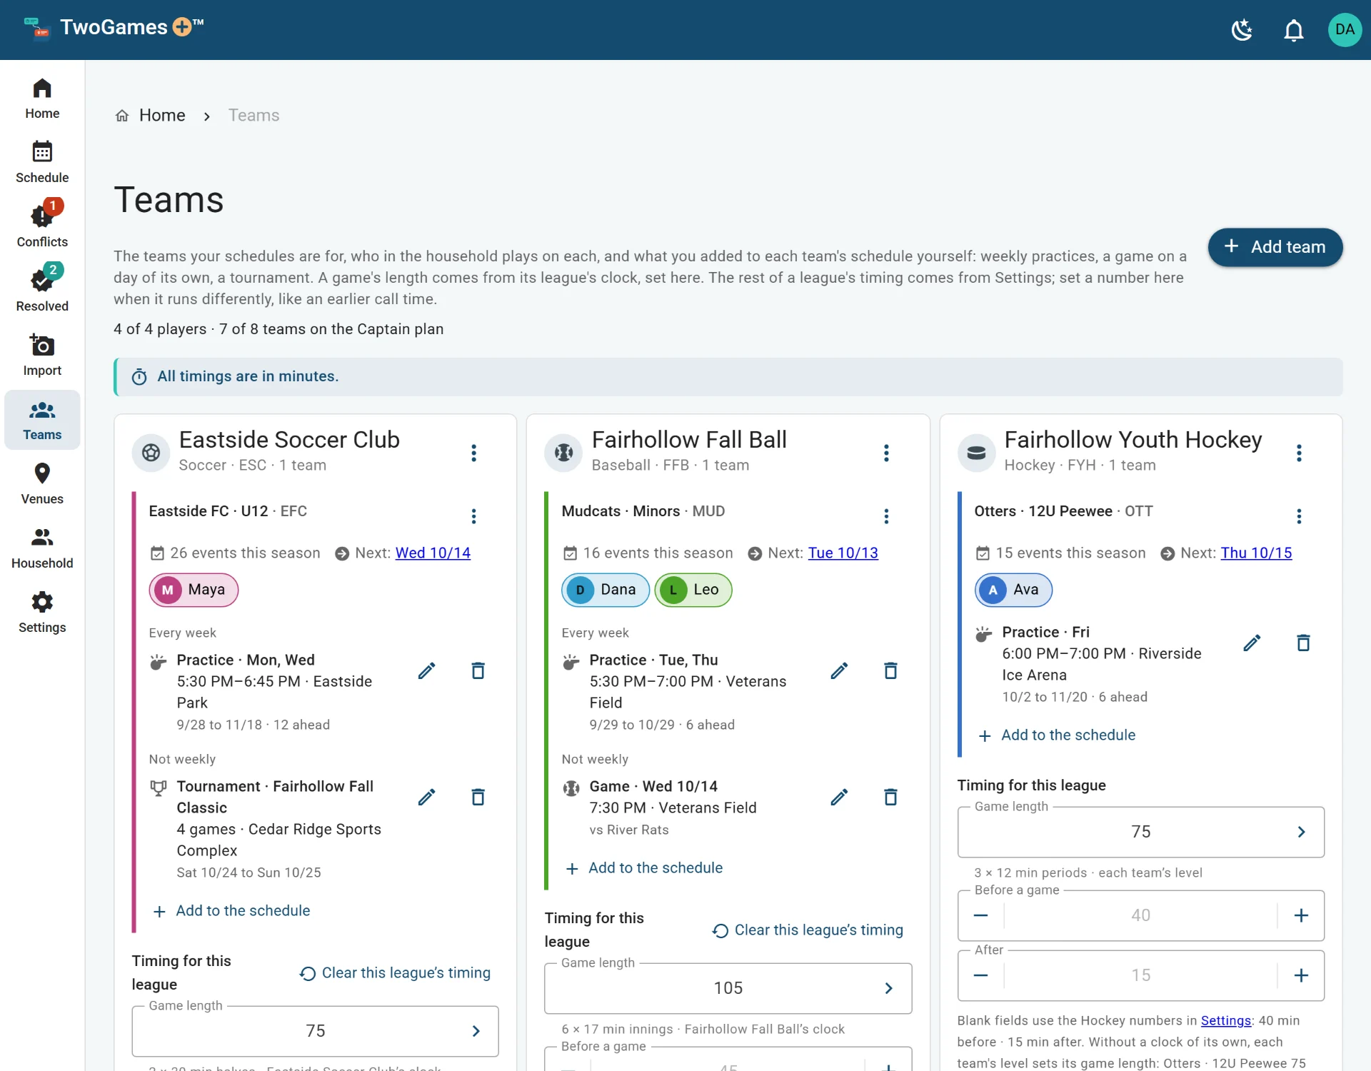Screen dimensions: 1371x1071
Task: Toggle dark mode moon icon
Action: 1242,30
